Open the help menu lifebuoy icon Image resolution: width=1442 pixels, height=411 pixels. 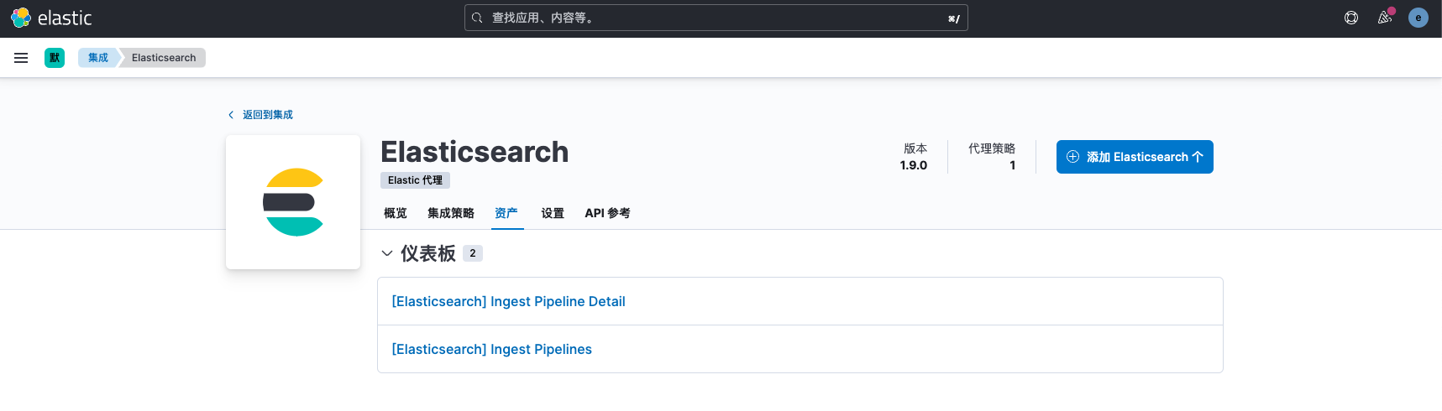tap(1351, 18)
